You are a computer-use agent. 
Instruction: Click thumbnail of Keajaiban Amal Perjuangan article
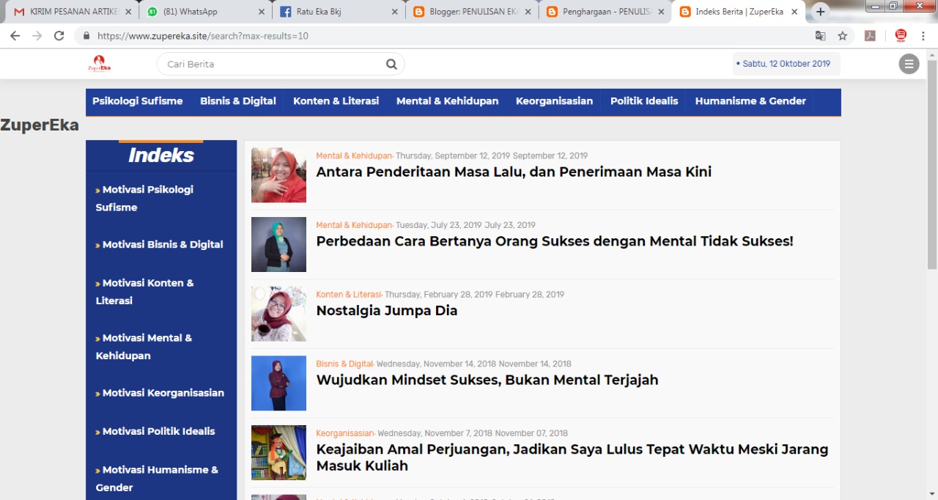(x=278, y=452)
